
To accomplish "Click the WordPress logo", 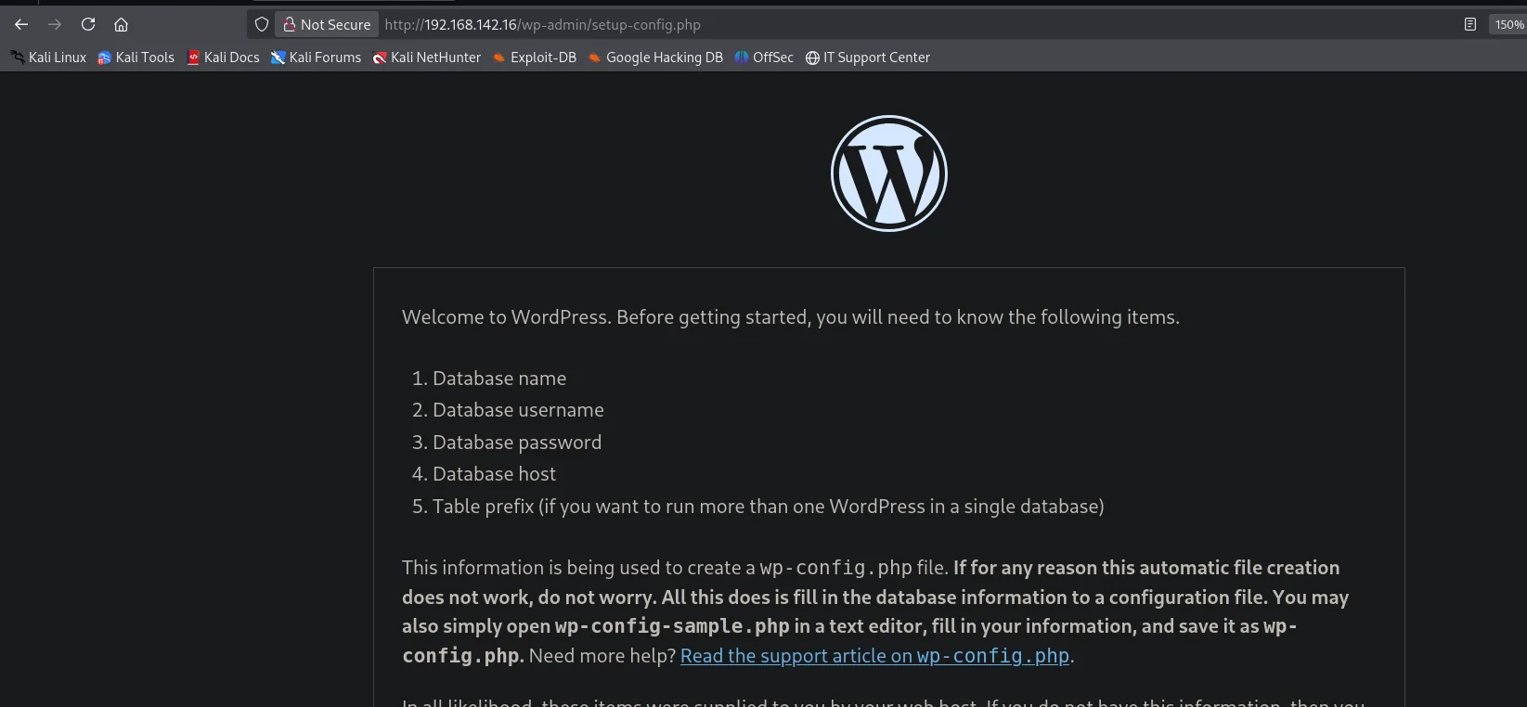I will click(x=889, y=174).
